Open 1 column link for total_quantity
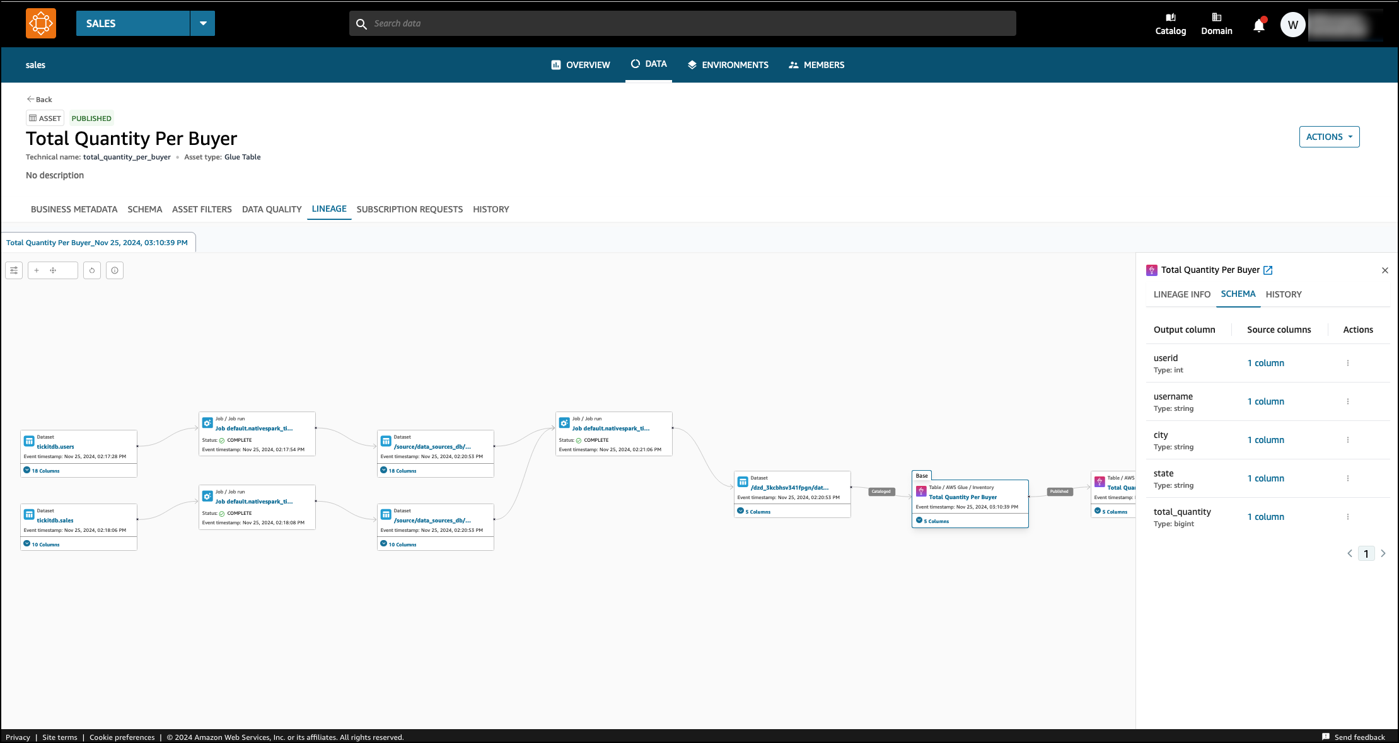This screenshot has width=1399, height=743. point(1265,517)
